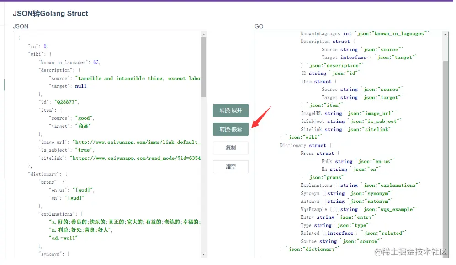Click the "known_in_laguages": 63 line
Viewport: 456px width, 265px height.
click(69, 62)
